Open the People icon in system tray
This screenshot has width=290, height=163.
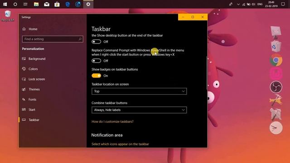click(231, 4)
